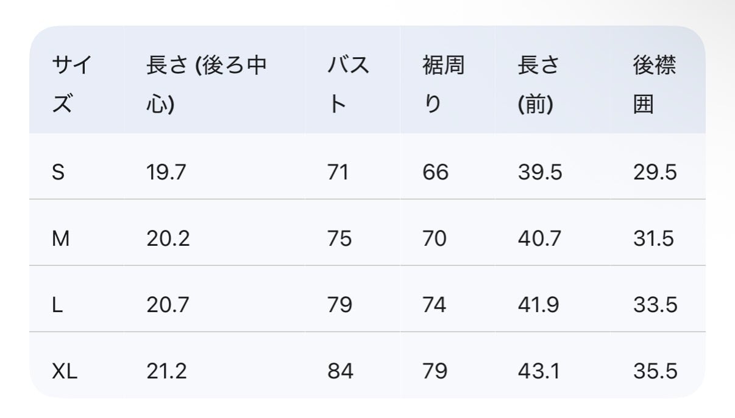The width and height of the screenshot is (735, 418).
Task: Select the hem value 66 for S
Action: pyautogui.click(x=435, y=172)
